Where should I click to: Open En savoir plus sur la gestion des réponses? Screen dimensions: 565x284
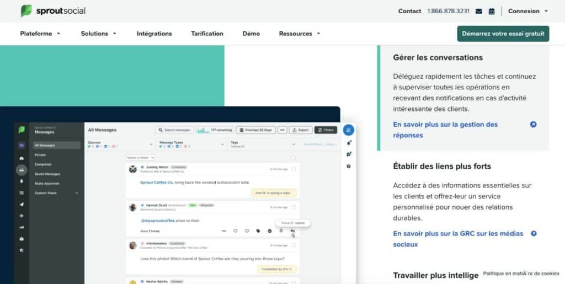coord(445,130)
